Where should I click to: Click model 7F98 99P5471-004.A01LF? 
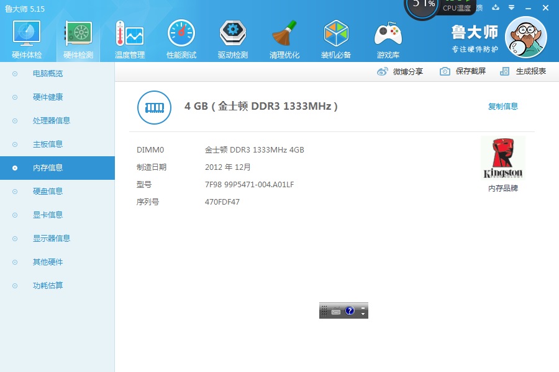[249, 184]
